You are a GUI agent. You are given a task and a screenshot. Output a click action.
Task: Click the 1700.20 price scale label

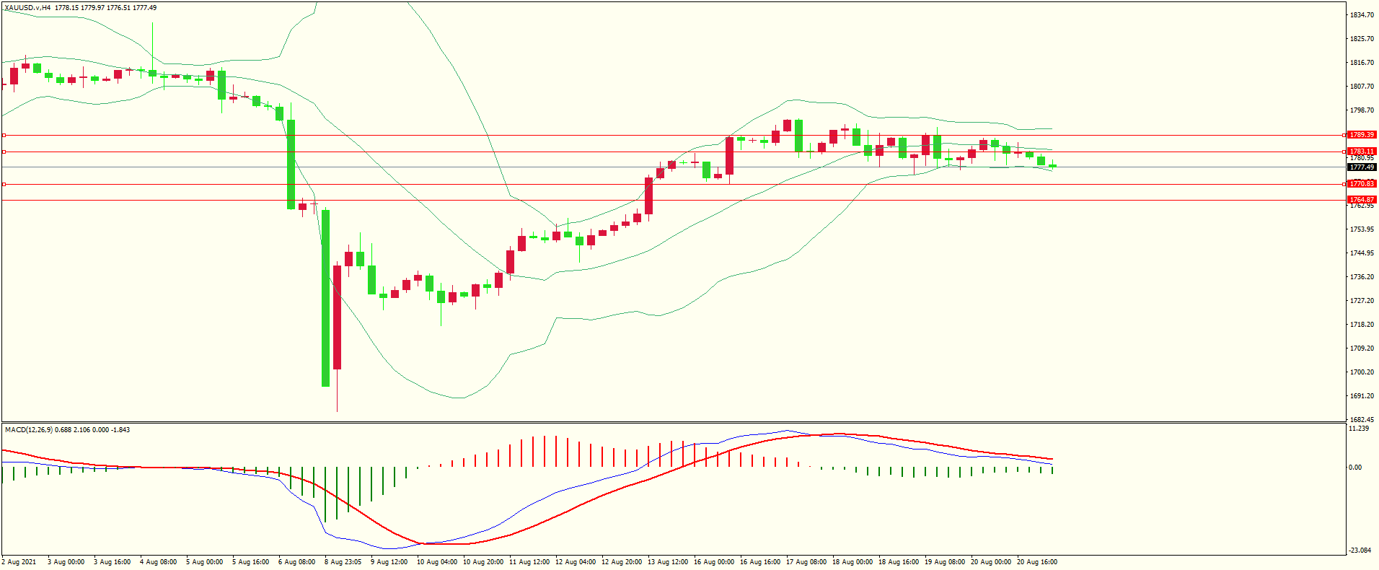[1362, 372]
